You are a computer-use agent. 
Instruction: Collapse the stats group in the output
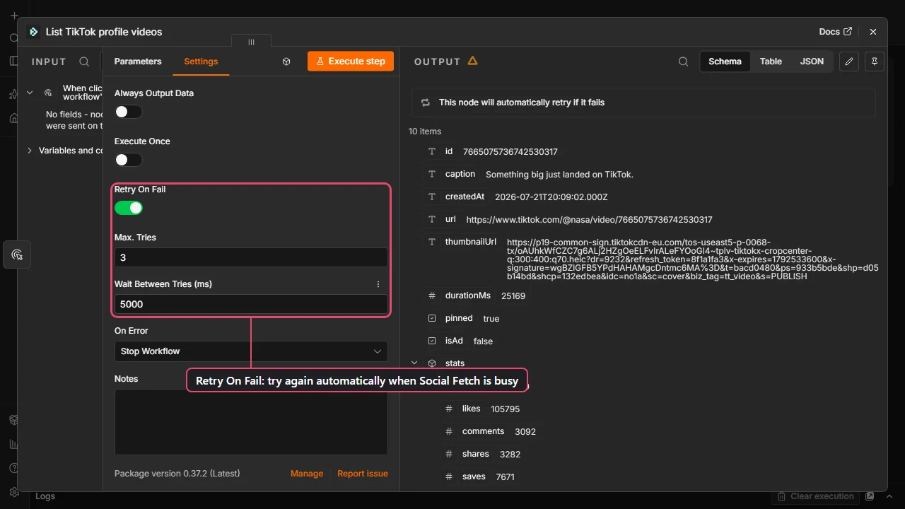click(415, 363)
